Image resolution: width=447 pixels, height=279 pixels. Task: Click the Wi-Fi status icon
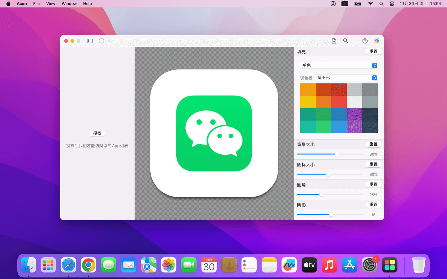point(371,4)
